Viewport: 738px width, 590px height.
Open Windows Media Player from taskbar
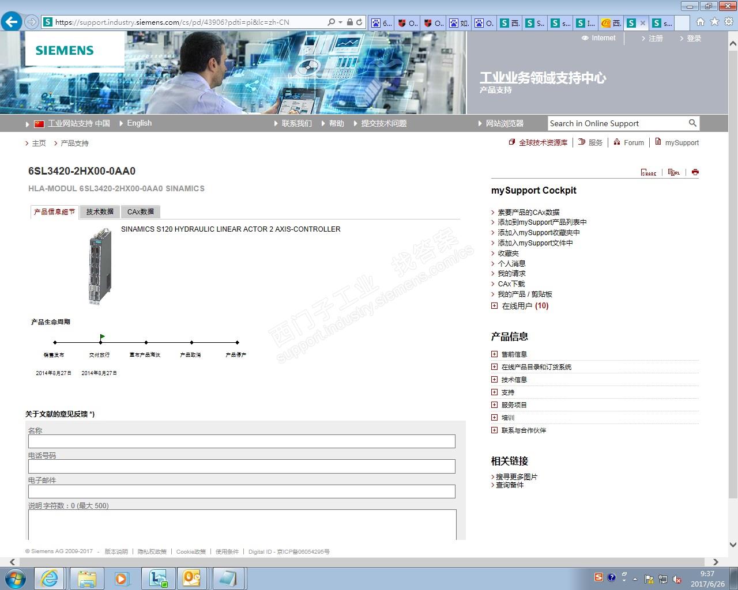[x=122, y=578]
